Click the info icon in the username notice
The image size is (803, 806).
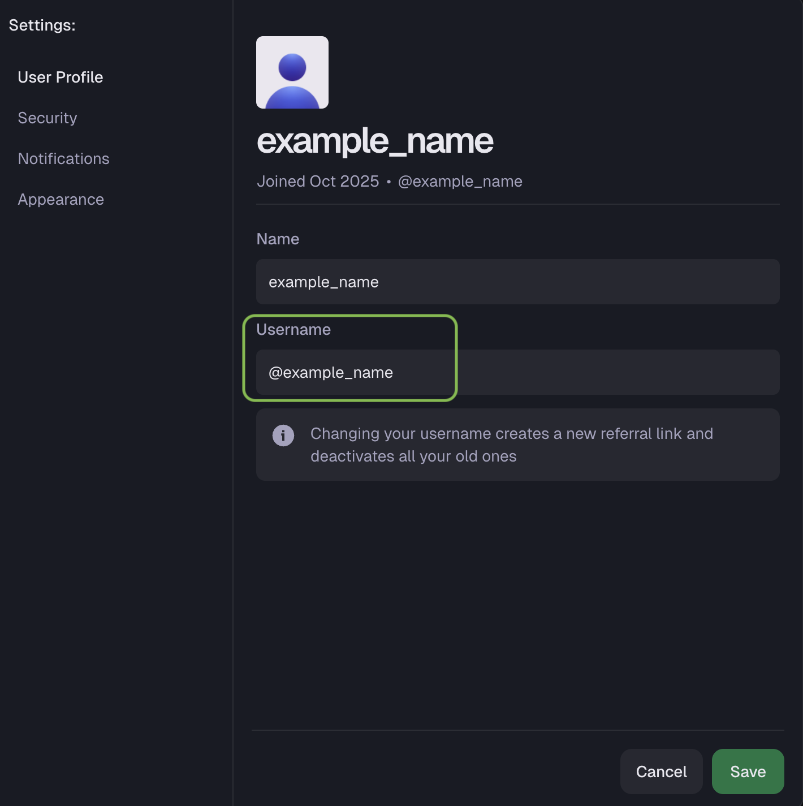coord(283,436)
